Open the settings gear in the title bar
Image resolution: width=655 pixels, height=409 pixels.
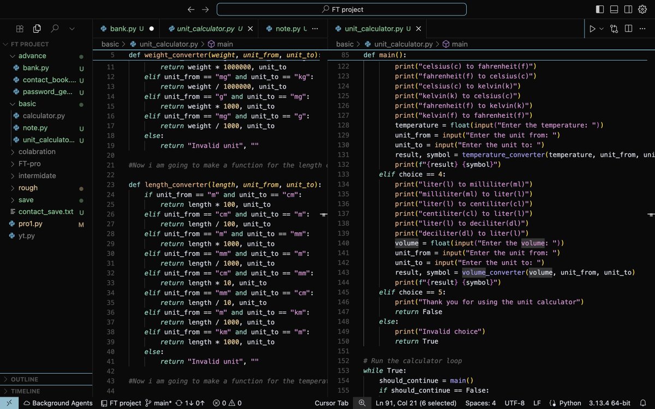click(x=642, y=9)
